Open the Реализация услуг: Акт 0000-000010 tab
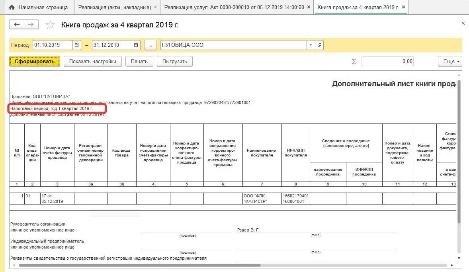 234,7
